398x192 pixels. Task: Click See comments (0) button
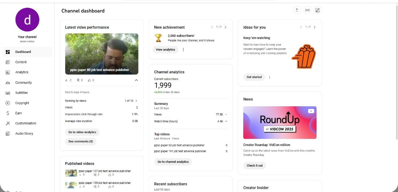(81, 142)
